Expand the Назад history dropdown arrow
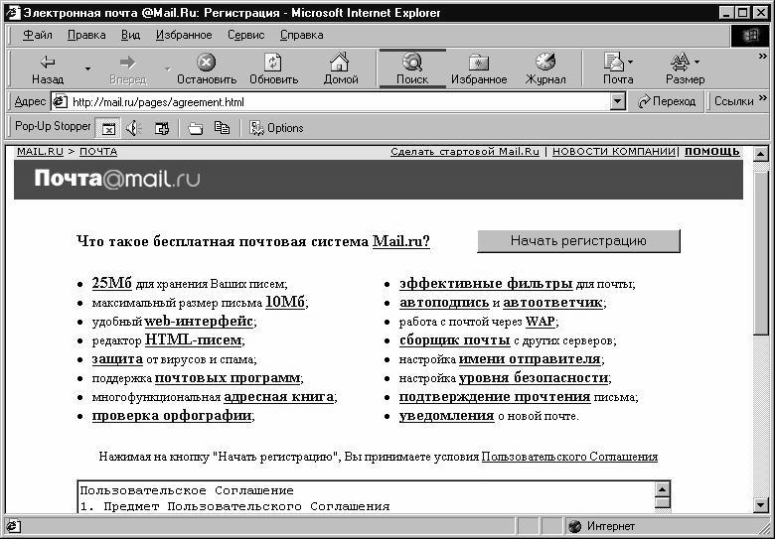The image size is (775, 539). [88, 68]
